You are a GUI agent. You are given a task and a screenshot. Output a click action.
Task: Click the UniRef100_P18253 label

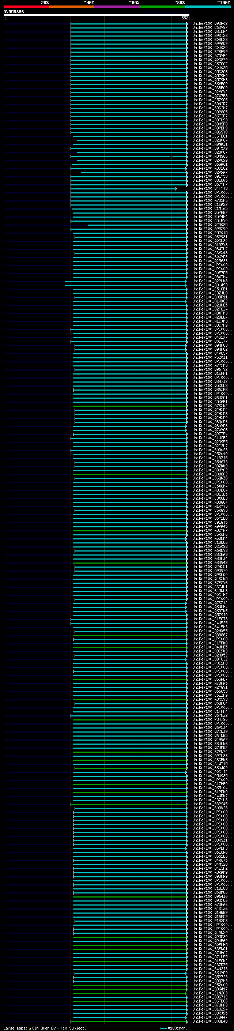(210, 921)
